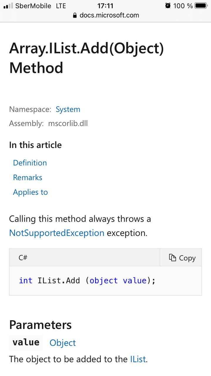Viewport: 211px width, 376px height.
Task: Jump to the Definition section
Action: 30,163
